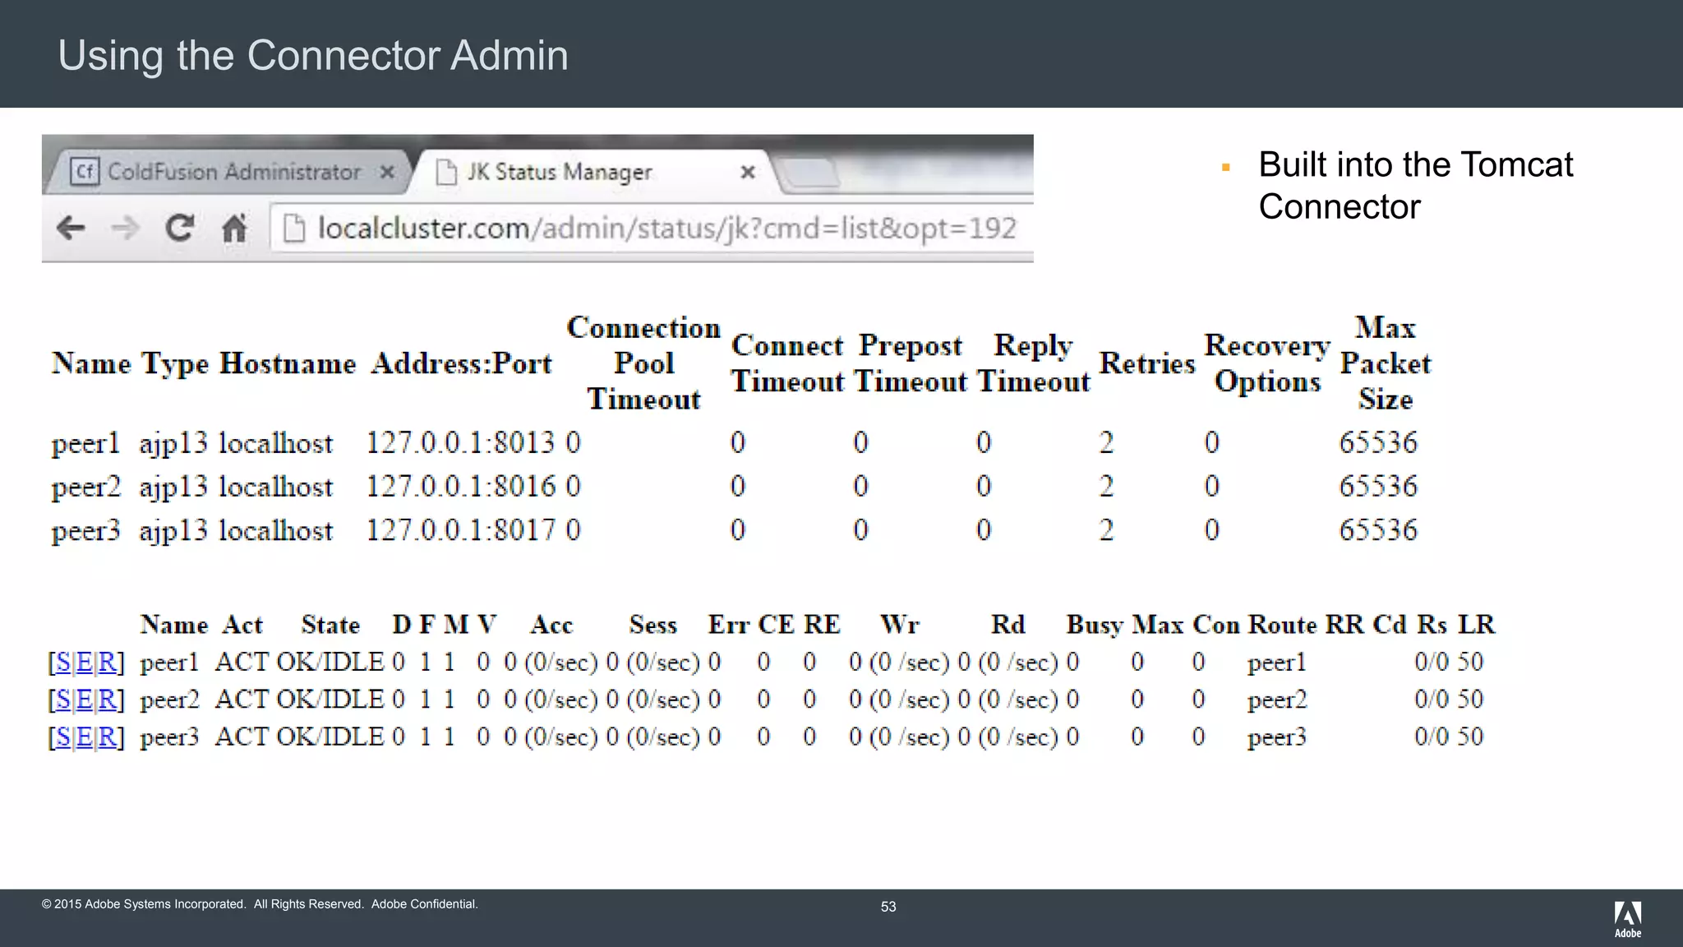
Task: Click the Connection Pool Timeout column header
Action: click(x=643, y=363)
